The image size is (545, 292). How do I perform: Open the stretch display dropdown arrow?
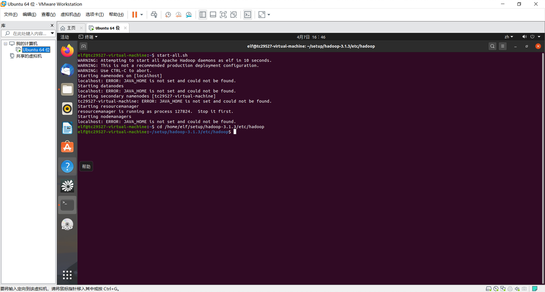269,15
